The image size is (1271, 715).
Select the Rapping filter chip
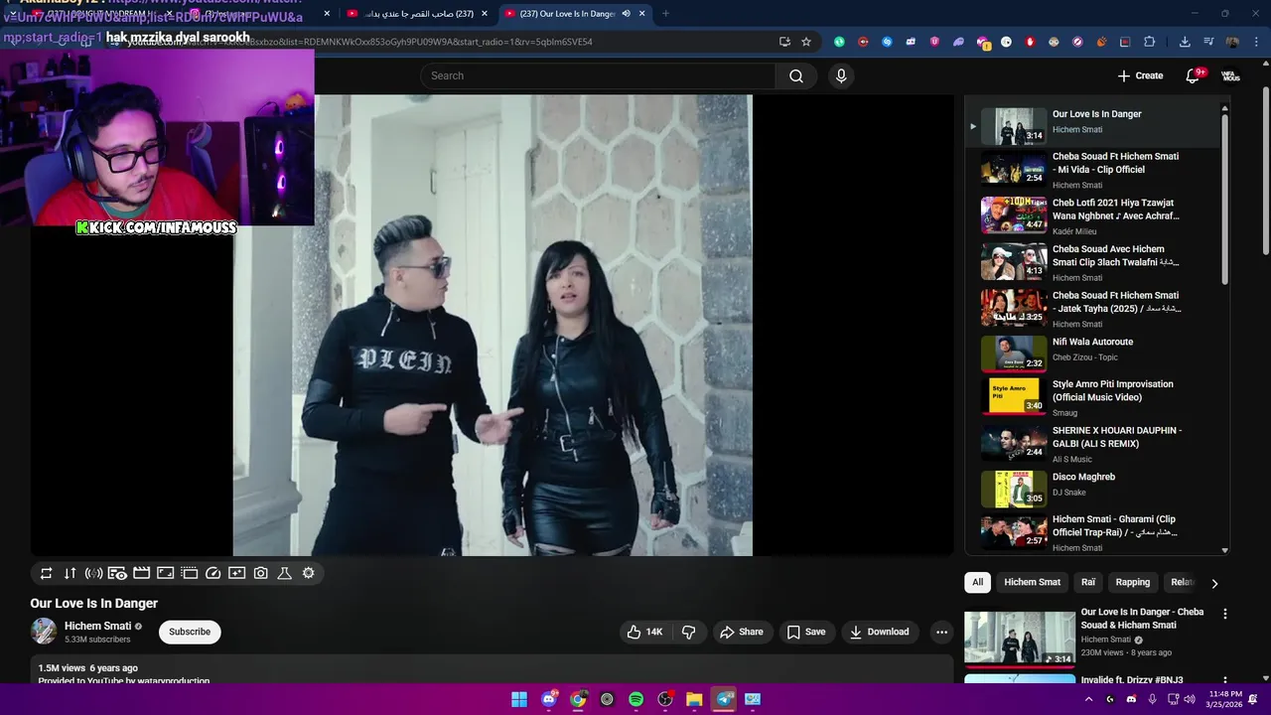1132,582
